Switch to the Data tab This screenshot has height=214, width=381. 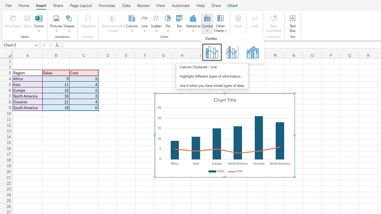coord(126,6)
